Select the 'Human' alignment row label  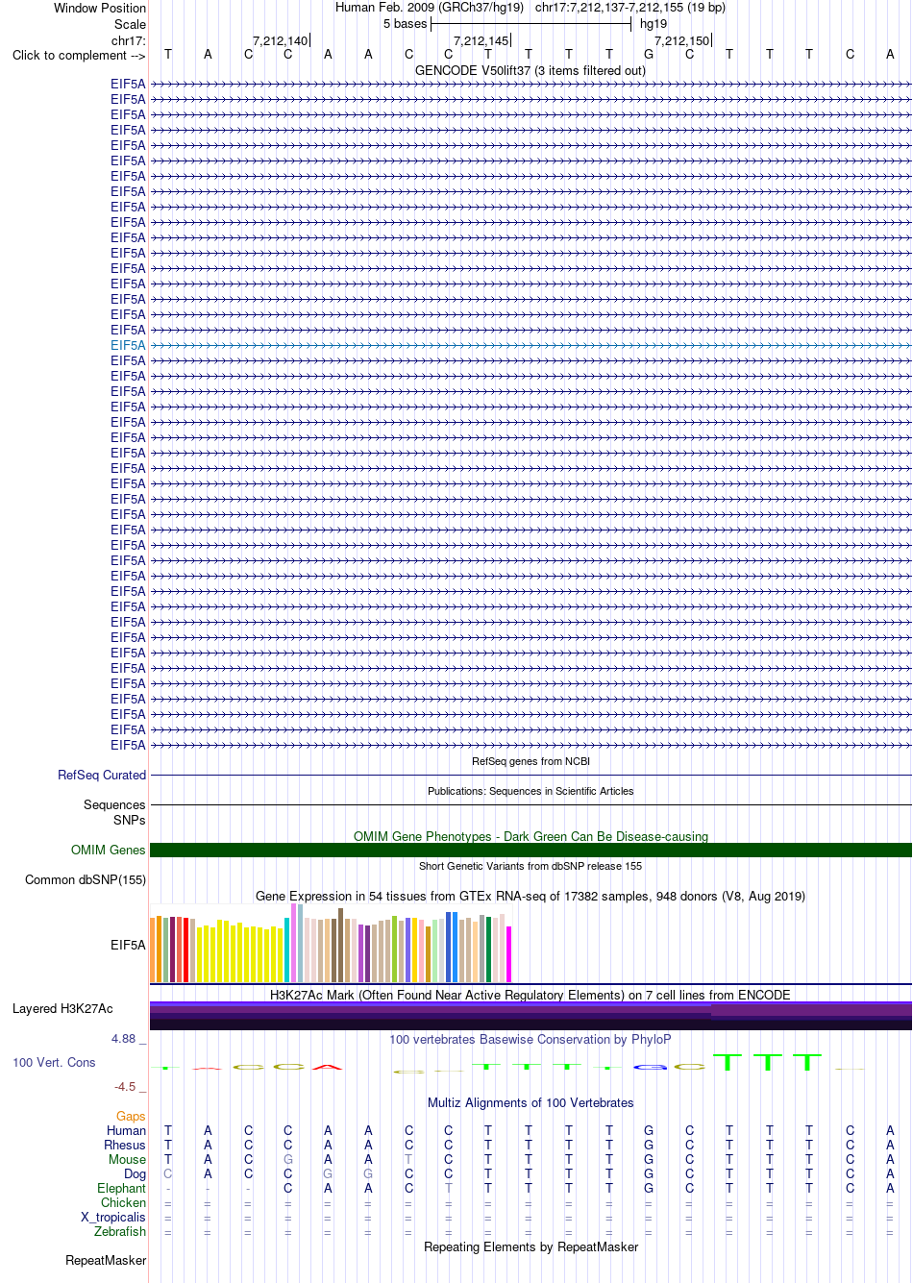click(126, 1130)
